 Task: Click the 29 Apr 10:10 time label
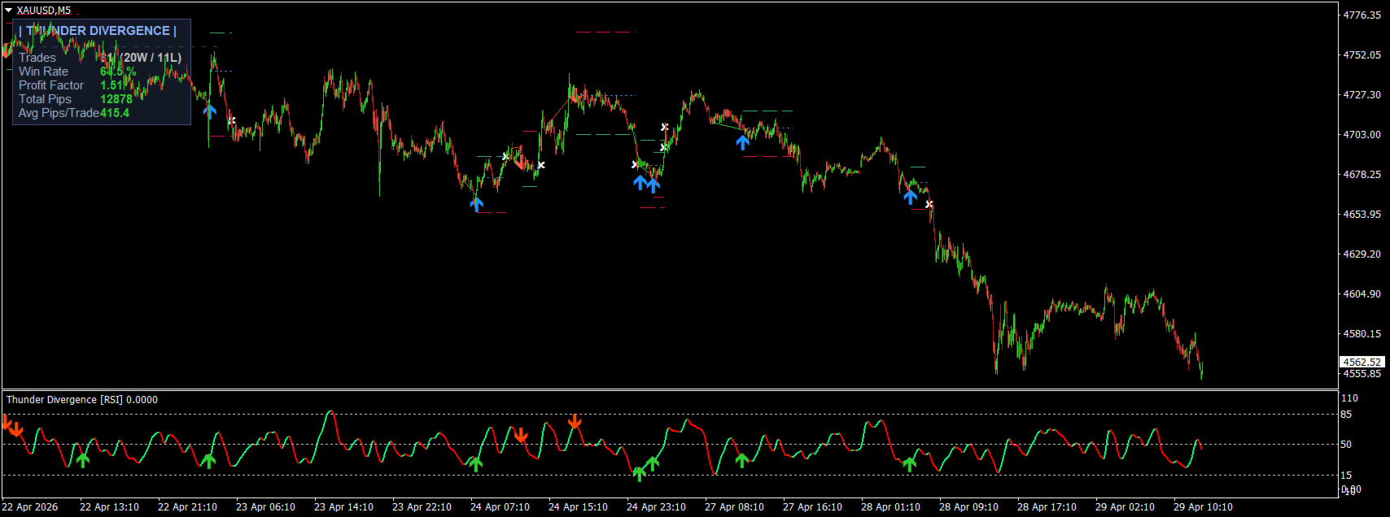tap(1203, 507)
